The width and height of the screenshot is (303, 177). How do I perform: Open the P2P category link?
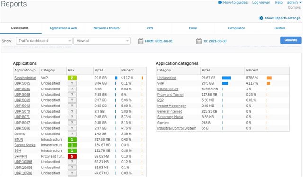pos(160,100)
